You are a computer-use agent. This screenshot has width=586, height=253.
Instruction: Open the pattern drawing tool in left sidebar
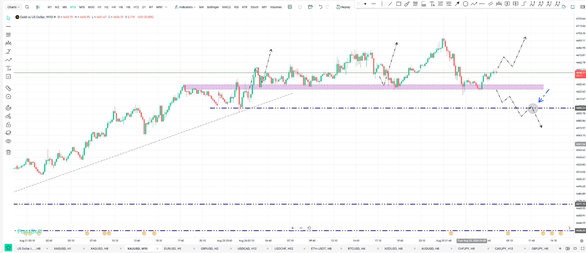click(x=8, y=43)
